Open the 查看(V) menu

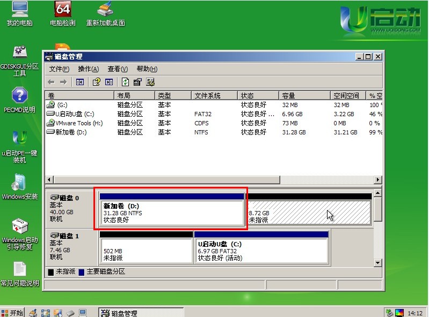(x=118, y=69)
